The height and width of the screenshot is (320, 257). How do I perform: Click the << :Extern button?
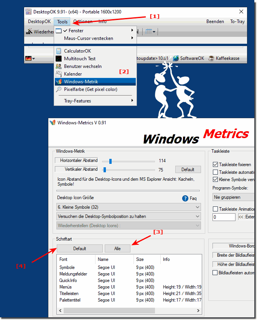coord(246,217)
